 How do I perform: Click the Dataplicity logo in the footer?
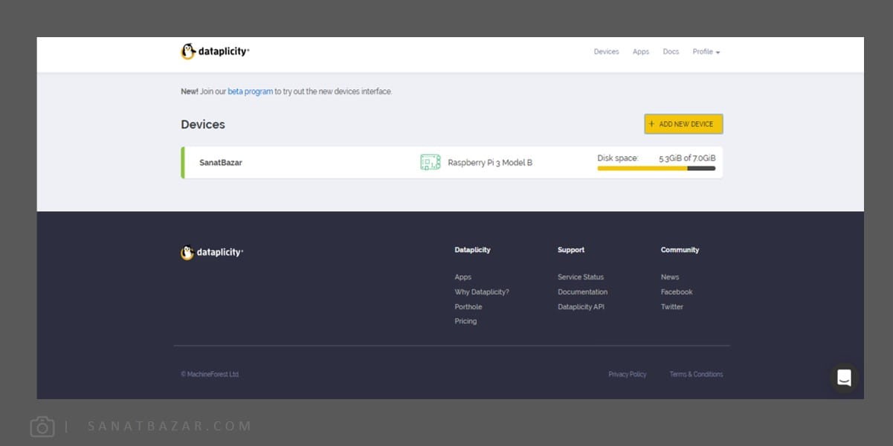(x=212, y=253)
